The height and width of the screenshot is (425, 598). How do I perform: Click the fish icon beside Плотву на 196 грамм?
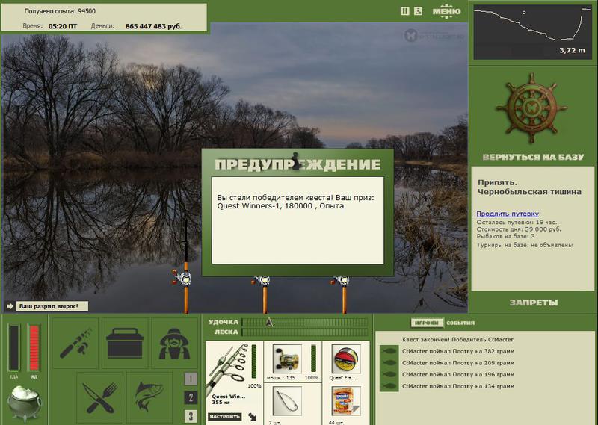[389, 375]
